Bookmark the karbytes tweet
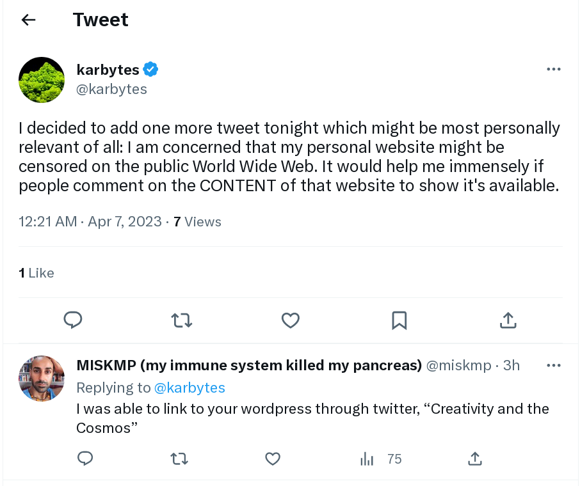The width and height of the screenshot is (580, 486). (x=399, y=320)
